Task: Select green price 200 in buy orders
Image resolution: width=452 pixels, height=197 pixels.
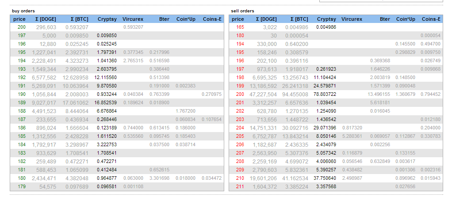Action: pyautogui.click(x=22, y=27)
